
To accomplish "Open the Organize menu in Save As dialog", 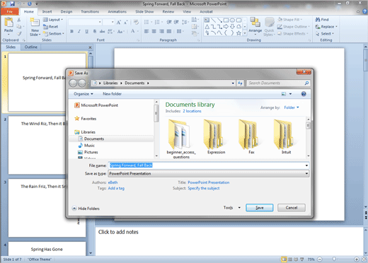I will coord(84,94).
